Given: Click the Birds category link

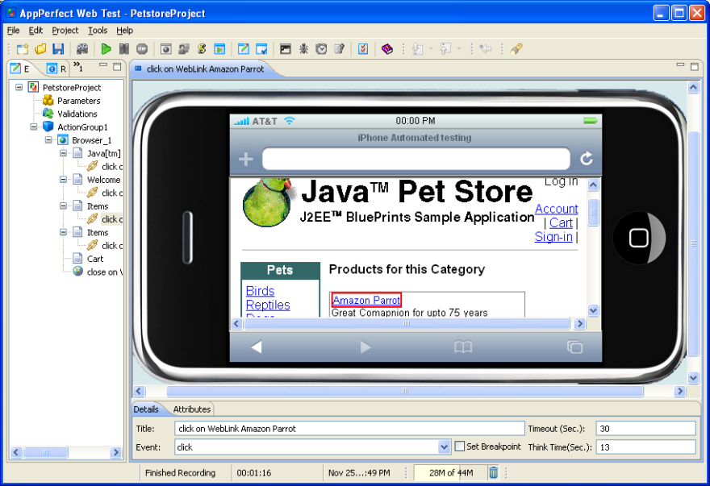Looking at the screenshot, I should 261,291.
